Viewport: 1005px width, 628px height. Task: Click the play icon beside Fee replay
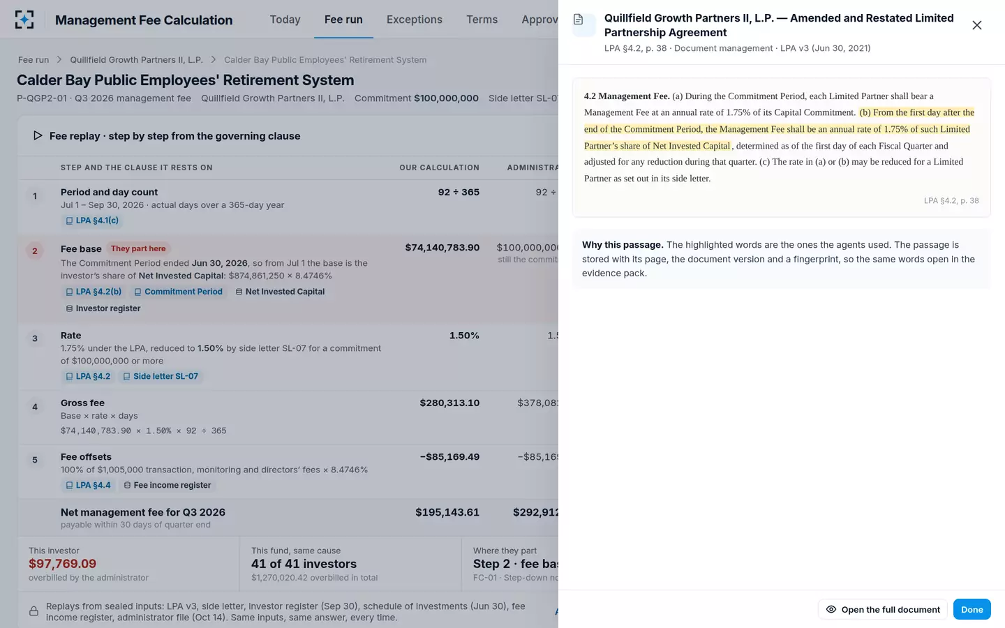[x=38, y=135]
